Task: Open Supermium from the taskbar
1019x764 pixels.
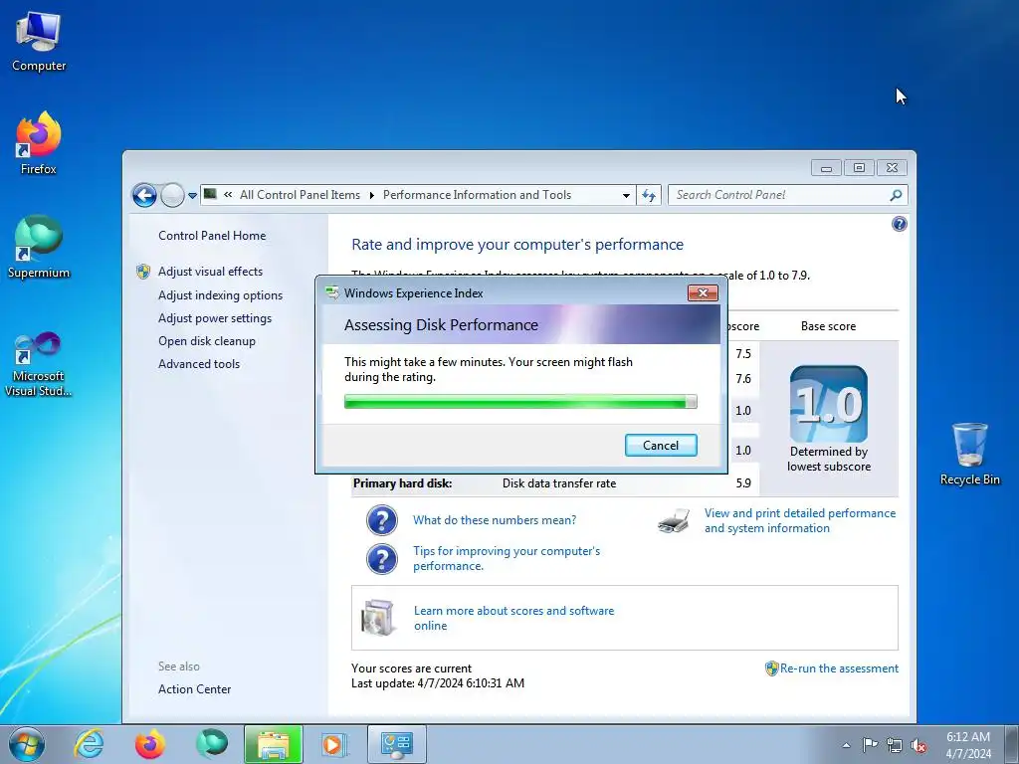Action: tap(211, 744)
